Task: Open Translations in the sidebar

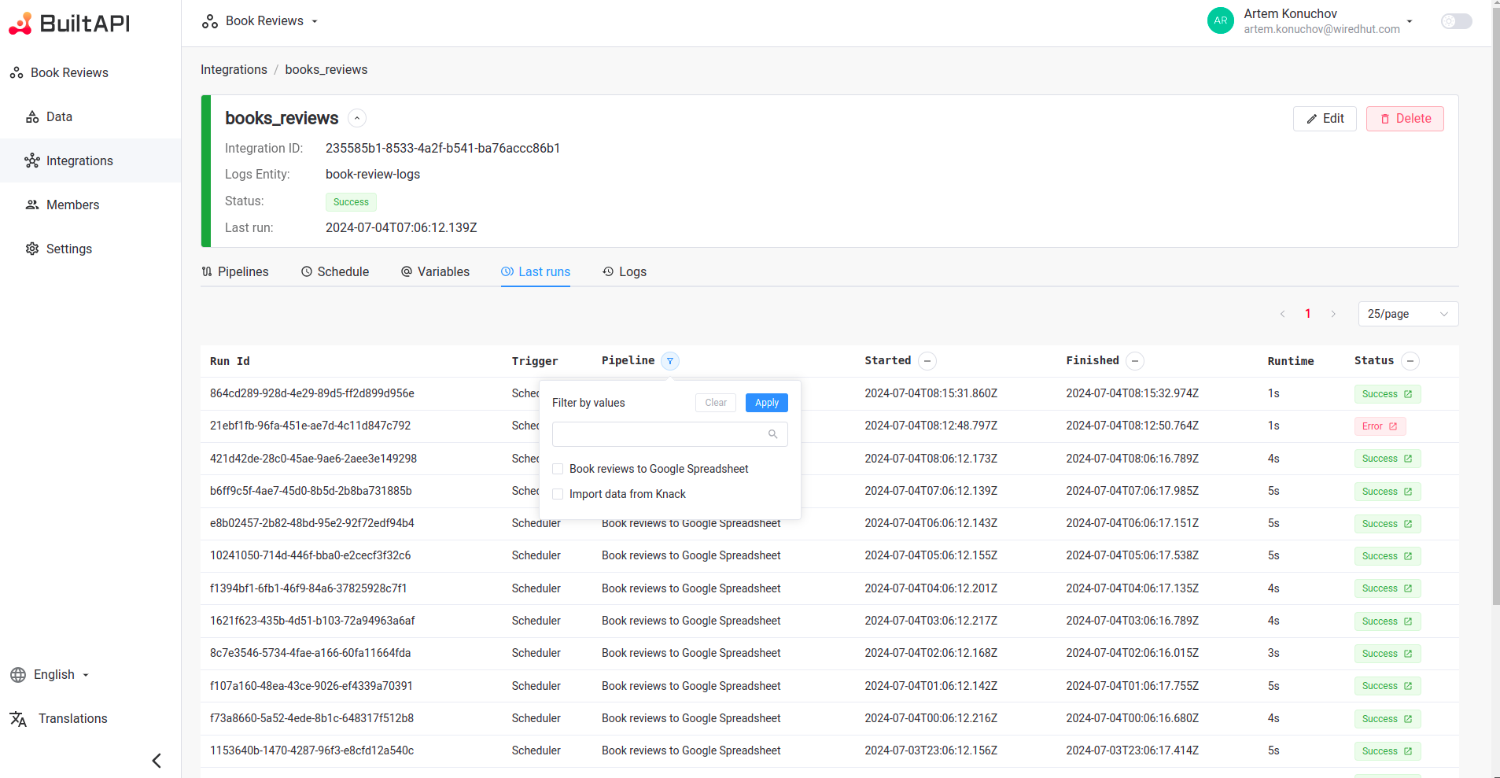Action: (x=59, y=719)
